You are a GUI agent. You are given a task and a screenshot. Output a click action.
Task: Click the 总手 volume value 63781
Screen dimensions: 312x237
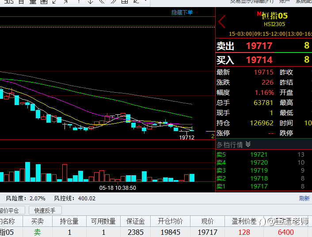pyautogui.click(x=263, y=102)
